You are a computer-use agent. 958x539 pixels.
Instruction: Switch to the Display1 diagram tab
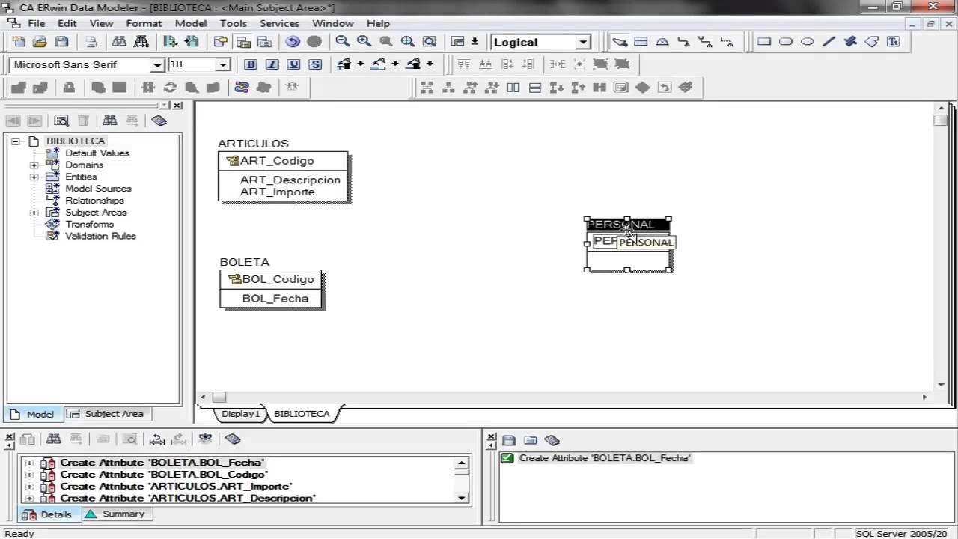click(x=240, y=414)
